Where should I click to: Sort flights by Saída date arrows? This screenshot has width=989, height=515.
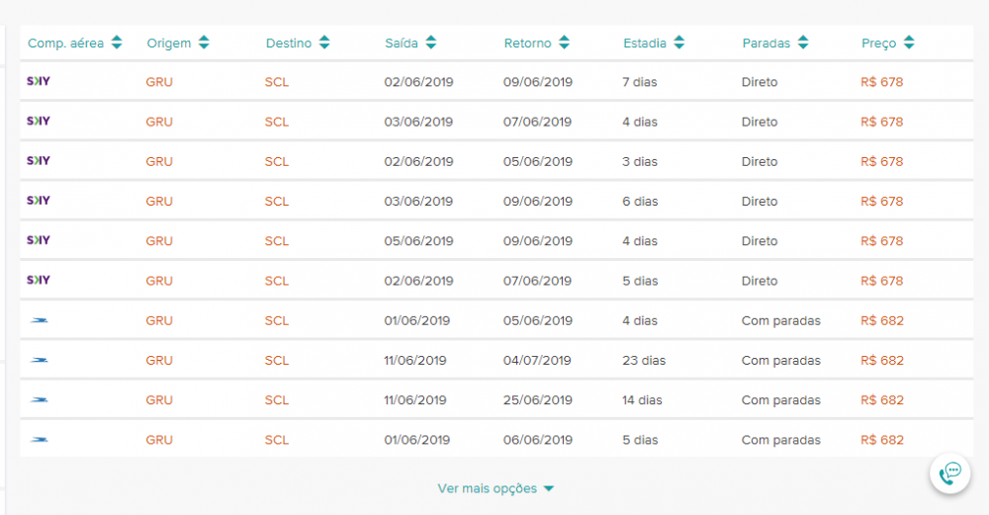click(x=431, y=43)
